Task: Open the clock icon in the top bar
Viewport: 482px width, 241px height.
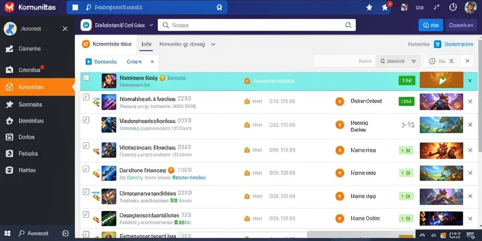Action: [x=453, y=7]
